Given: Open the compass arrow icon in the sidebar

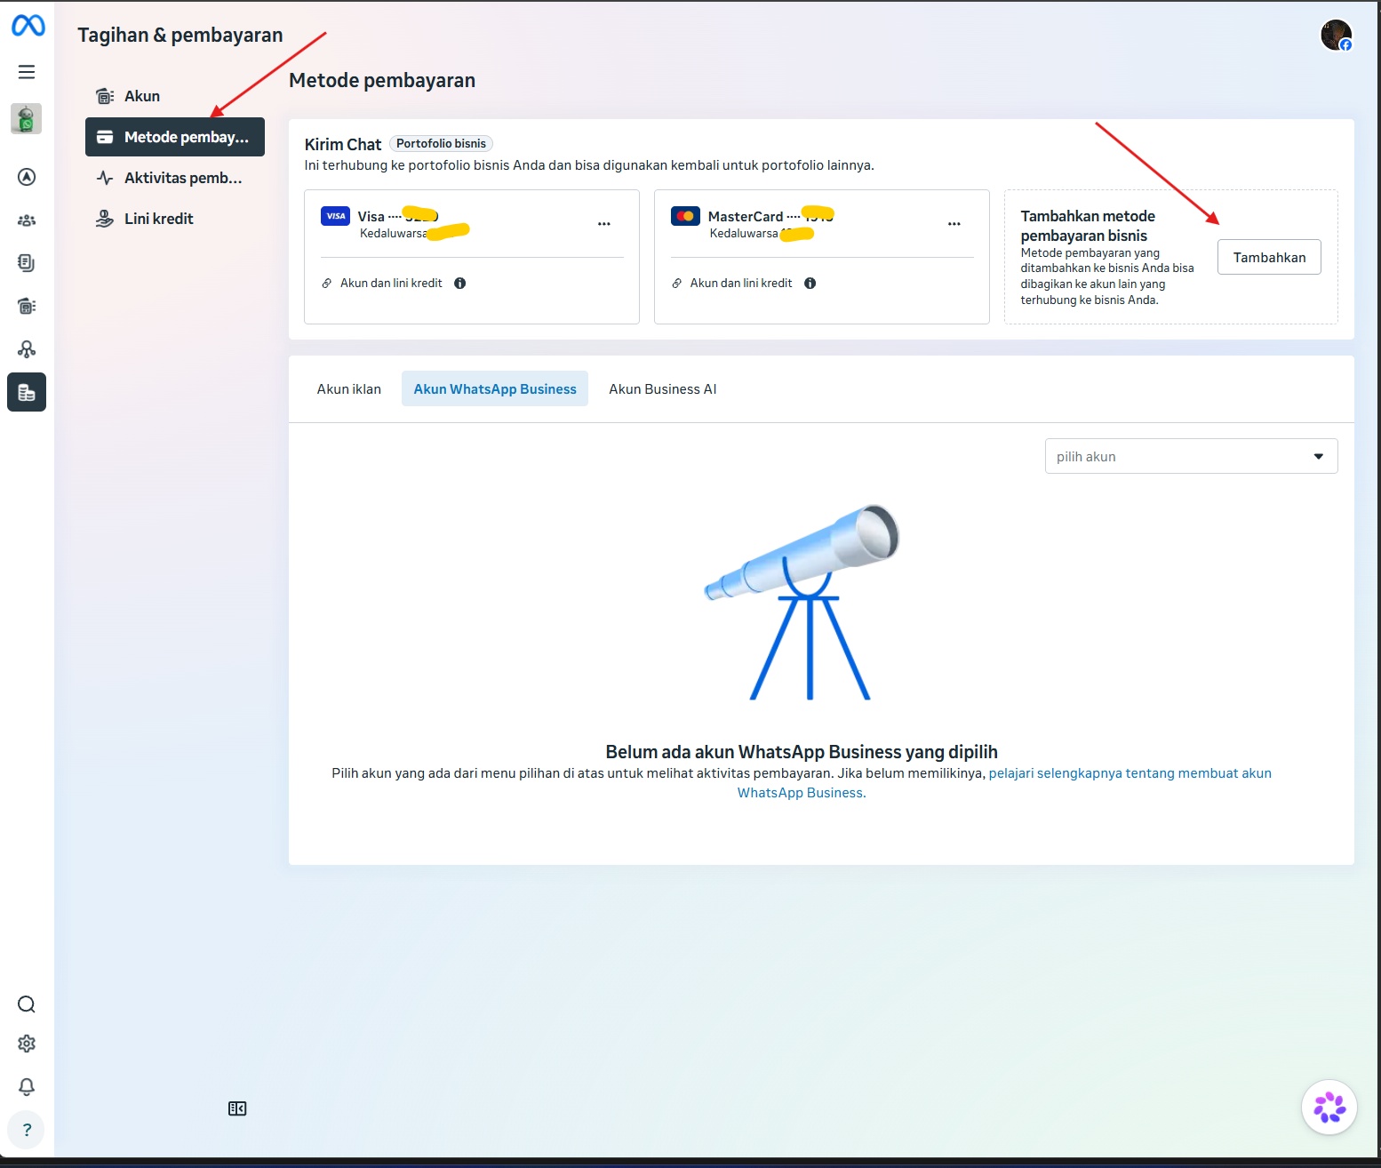Looking at the screenshot, I should click(27, 177).
